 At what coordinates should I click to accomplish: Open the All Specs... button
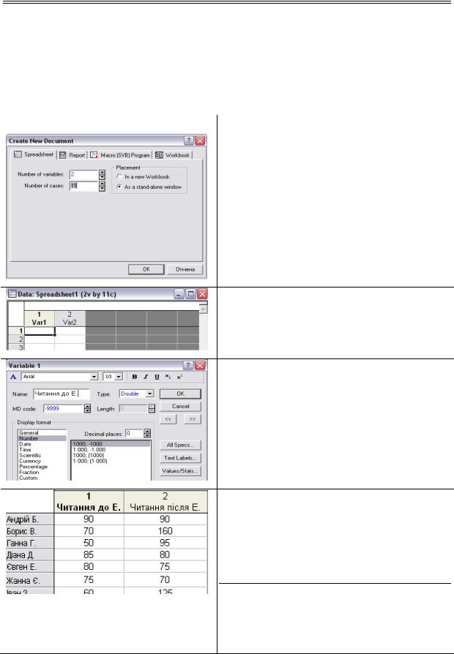pyautogui.click(x=180, y=445)
